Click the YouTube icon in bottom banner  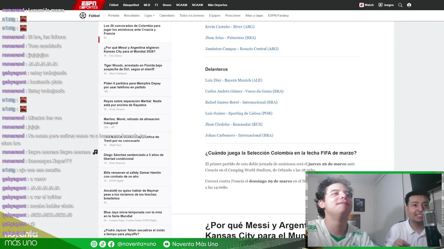[x=166, y=244]
